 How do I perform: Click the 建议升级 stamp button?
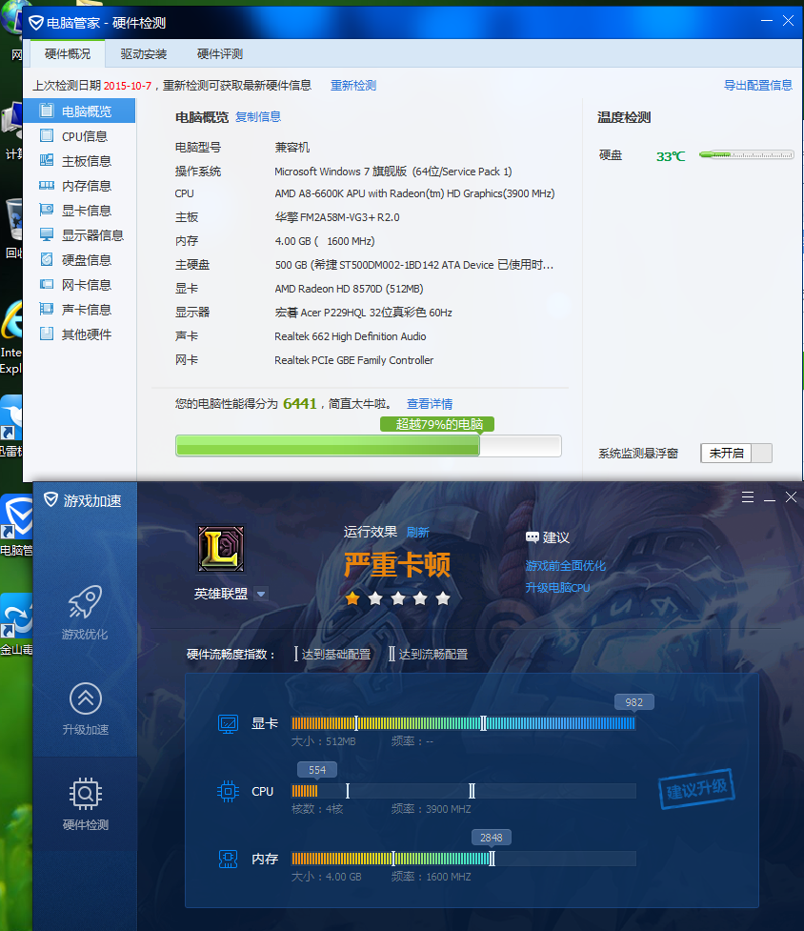[696, 788]
